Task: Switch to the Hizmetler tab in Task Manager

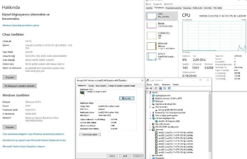Action: (218, 8)
